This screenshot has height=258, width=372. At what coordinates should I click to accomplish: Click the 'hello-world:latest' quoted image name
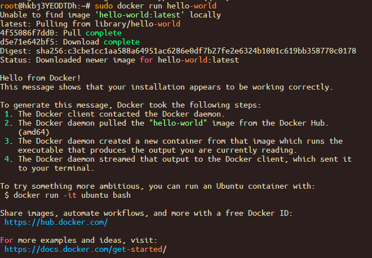(140, 15)
